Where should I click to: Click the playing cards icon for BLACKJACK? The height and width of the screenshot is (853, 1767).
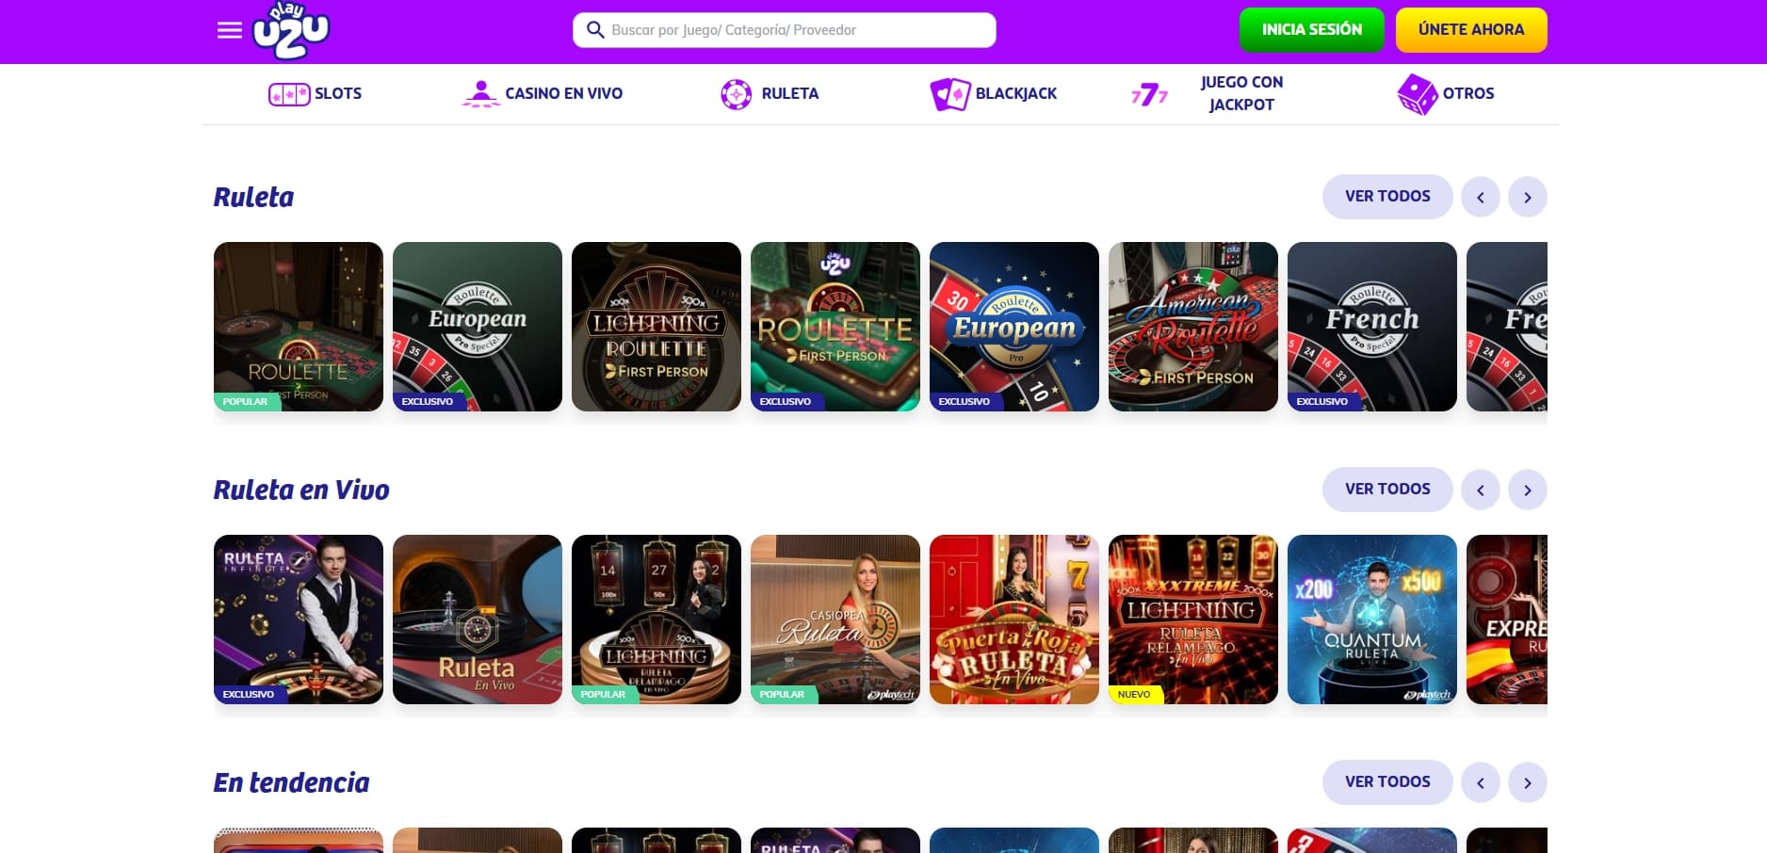949,93
